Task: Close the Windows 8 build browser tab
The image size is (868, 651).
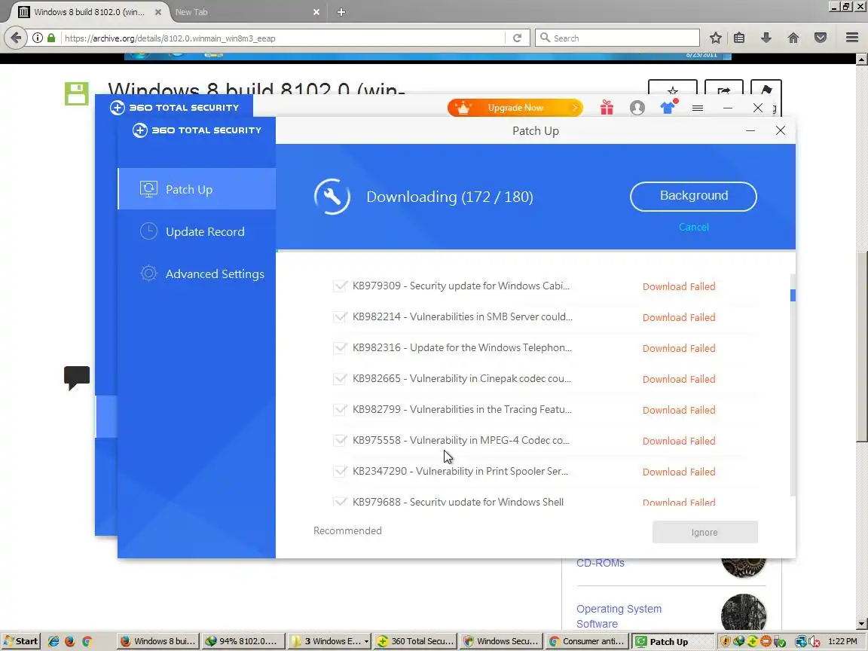Action: point(157,11)
